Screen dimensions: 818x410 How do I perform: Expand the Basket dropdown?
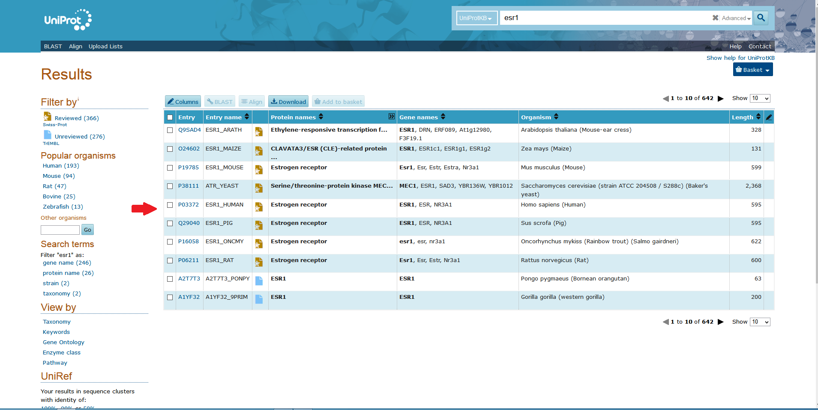(752, 70)
